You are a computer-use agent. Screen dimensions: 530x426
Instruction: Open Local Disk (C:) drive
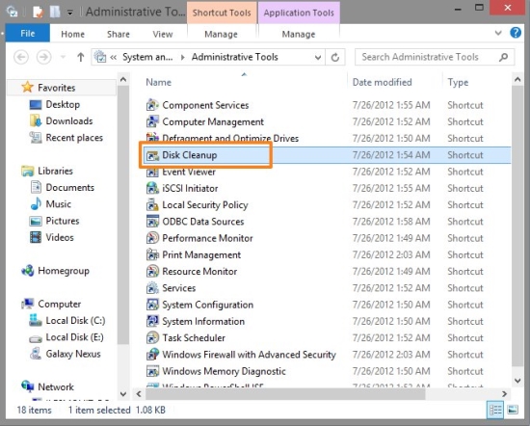point(75,321)
